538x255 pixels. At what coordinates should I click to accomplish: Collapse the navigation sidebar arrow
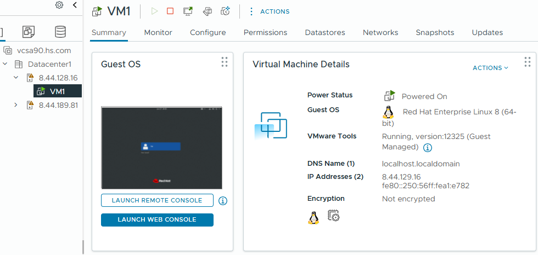pos(75,5)
